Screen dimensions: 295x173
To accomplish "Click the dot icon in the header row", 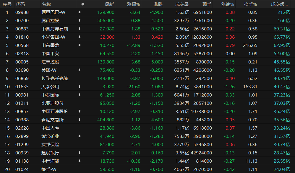I will click(83, 4).
